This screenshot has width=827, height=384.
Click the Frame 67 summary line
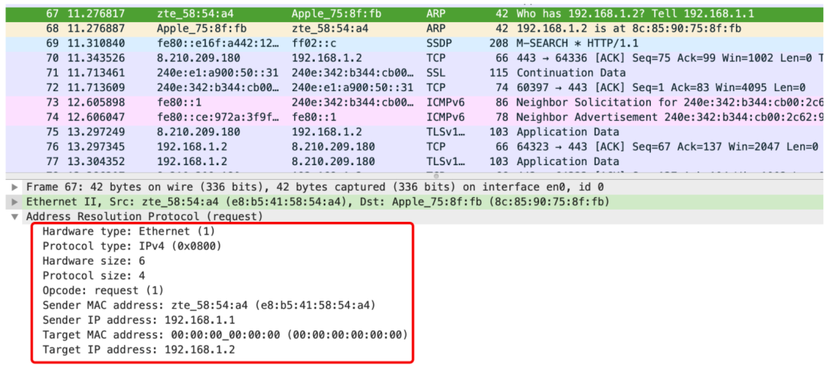[315, 187]
